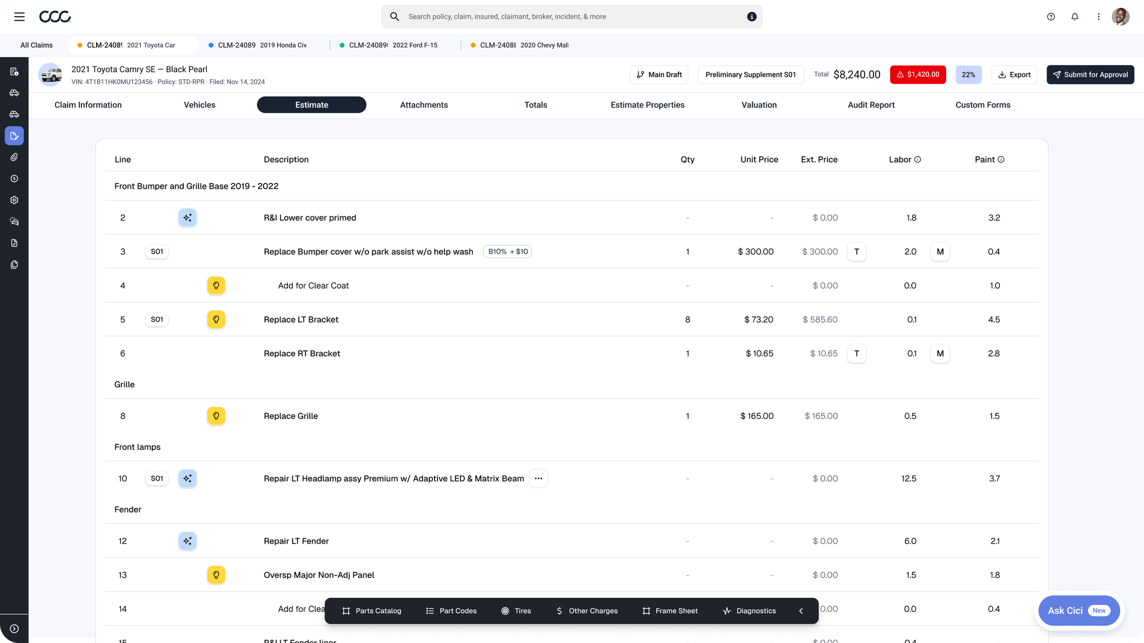Open Estimate Properties tab
1144x643 pixels.
(648, 105)
